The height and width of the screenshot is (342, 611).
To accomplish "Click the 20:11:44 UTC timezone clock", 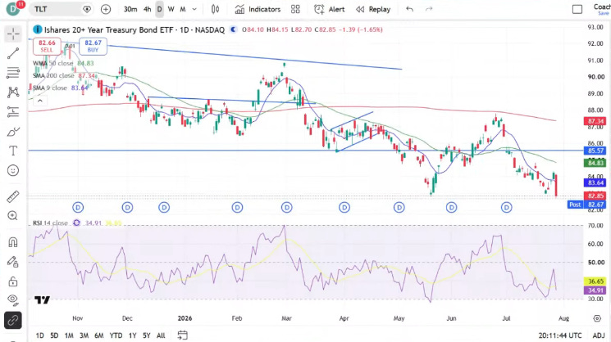I will click(x=560, y=335).
